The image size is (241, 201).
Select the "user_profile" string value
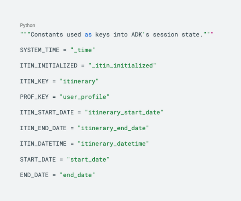click(85, 97)
